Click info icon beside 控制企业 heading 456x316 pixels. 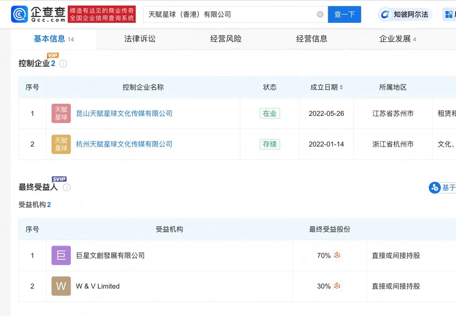63,64
